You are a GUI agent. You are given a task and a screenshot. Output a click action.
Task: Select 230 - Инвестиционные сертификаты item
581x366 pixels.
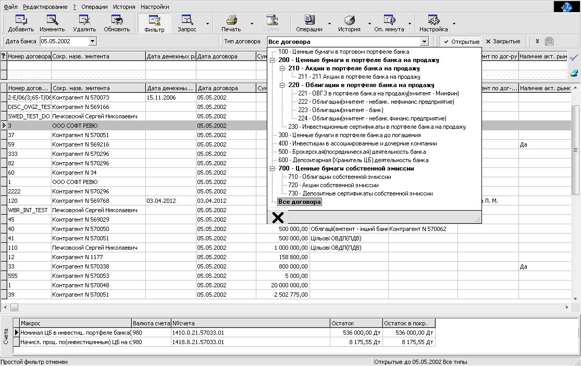click(377, 127)
